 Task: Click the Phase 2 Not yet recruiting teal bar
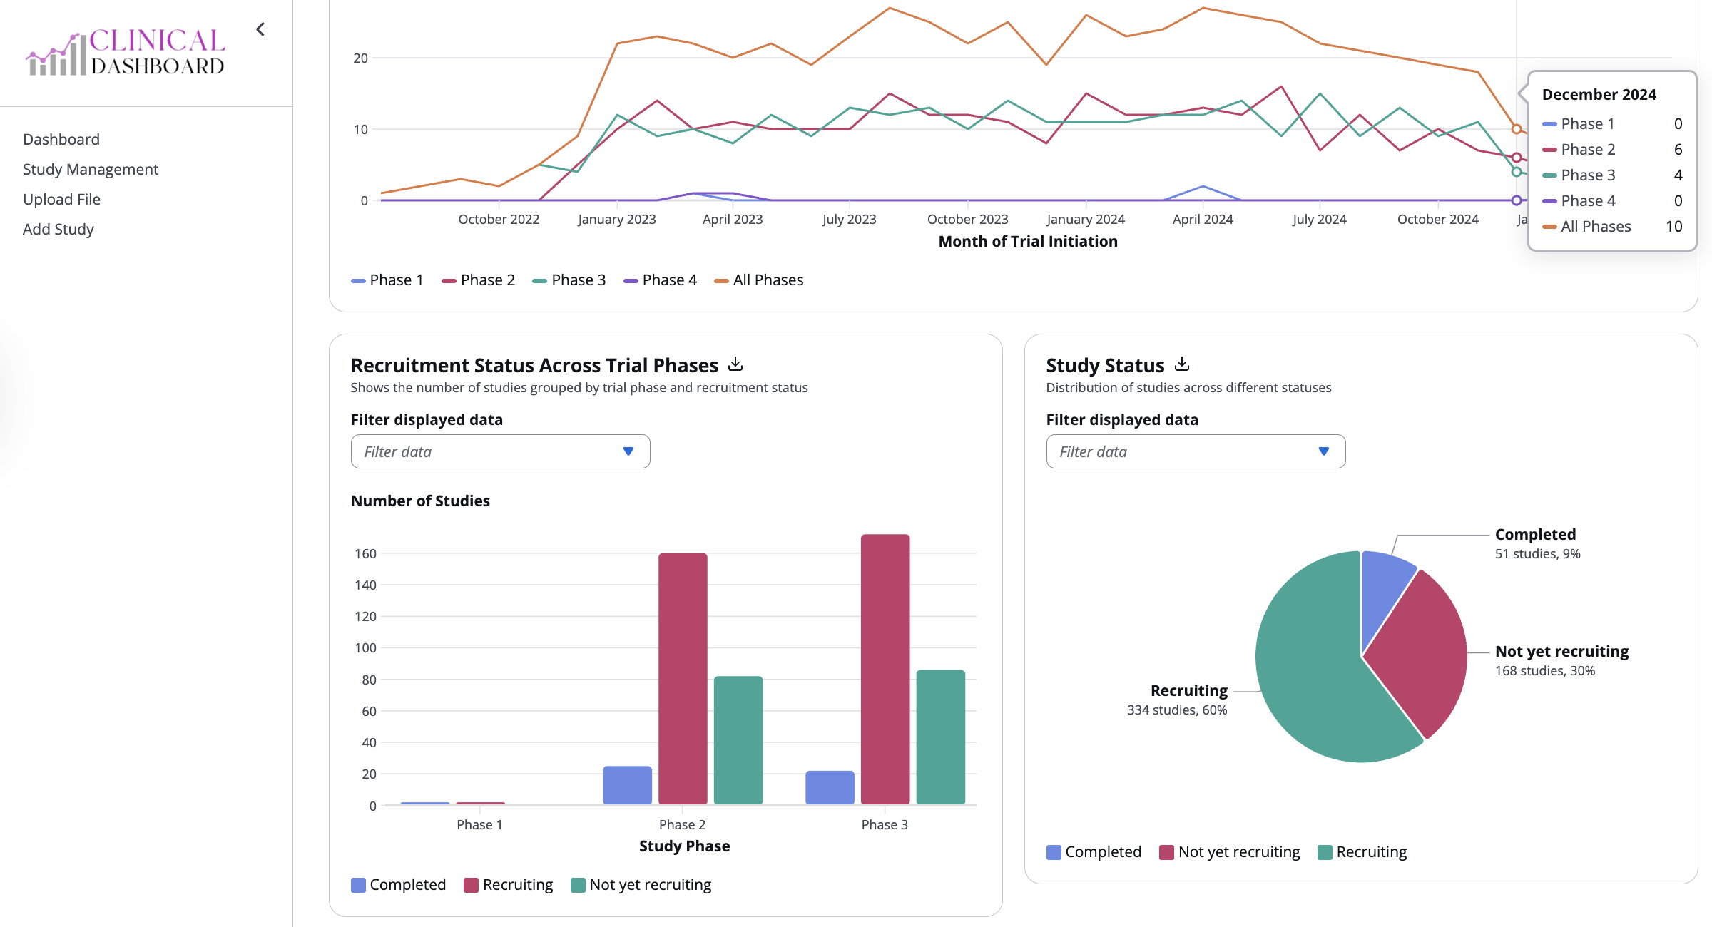click(x=738, y=740)
